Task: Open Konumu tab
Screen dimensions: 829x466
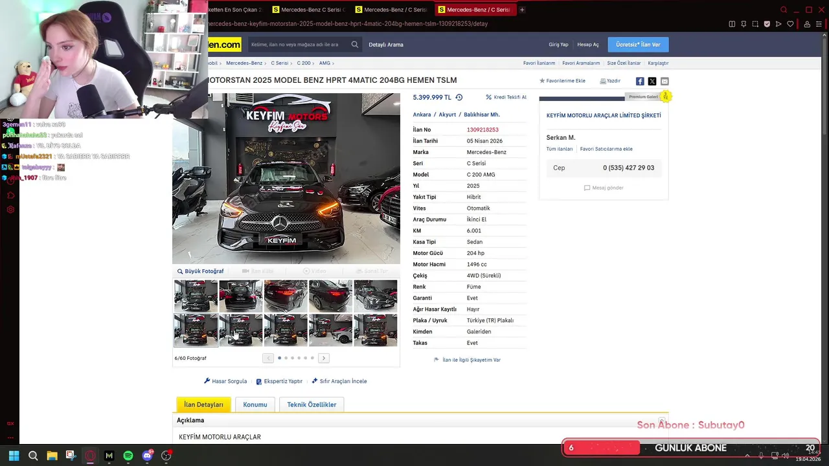Action: 255,405
